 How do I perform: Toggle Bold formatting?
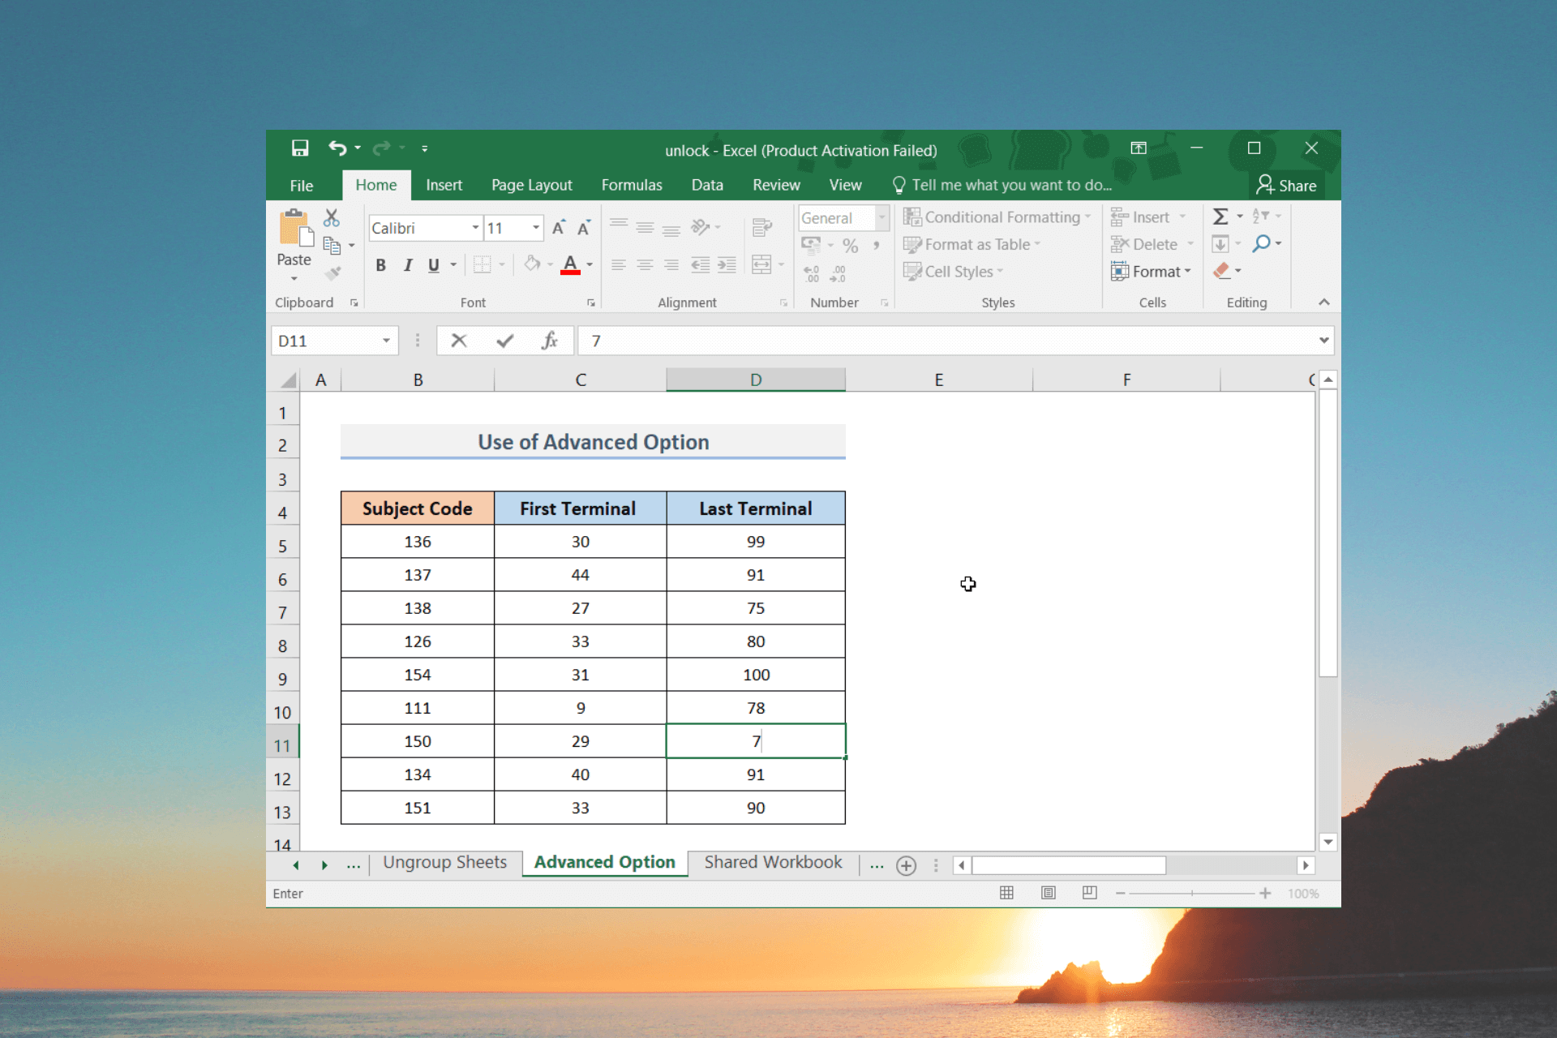point(380,265)
